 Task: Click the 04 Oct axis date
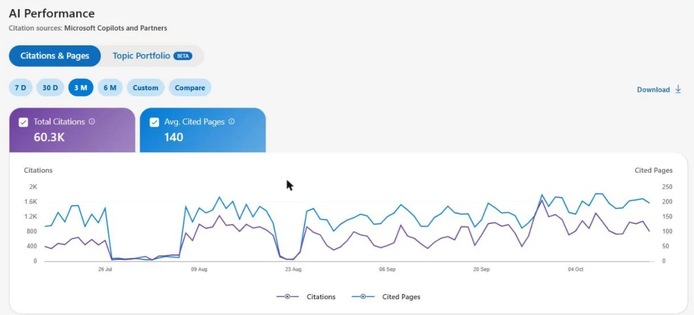tap(575, 269)
